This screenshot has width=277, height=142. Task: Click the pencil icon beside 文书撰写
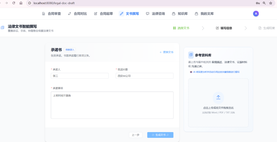pyautogui.click(x=122, y=14)
